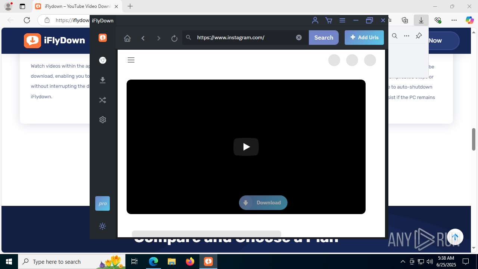Screen dimensions: 478x269
Task: Click the pro upgrade badge
Action: coord(103,204)
